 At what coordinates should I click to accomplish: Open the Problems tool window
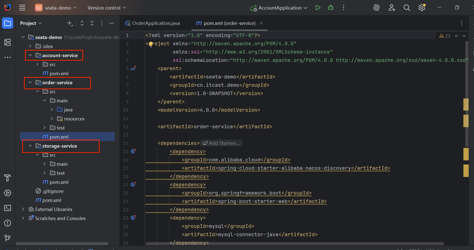click(8, 223)
